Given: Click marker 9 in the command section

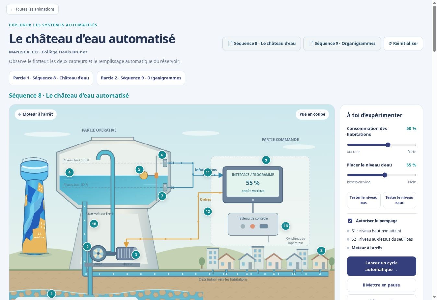Looking at the screenshot, I should tap(266, 160).
